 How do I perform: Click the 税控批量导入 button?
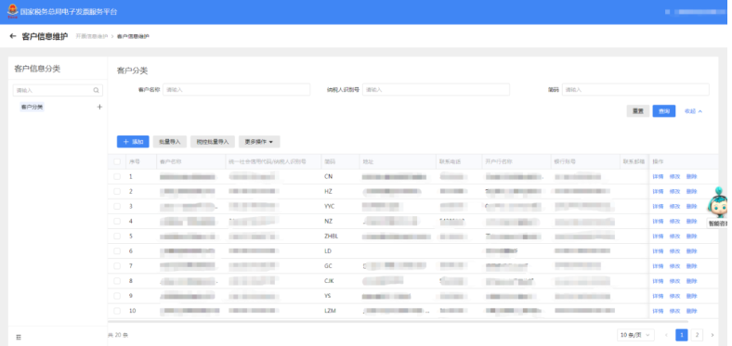coord(213,142)
